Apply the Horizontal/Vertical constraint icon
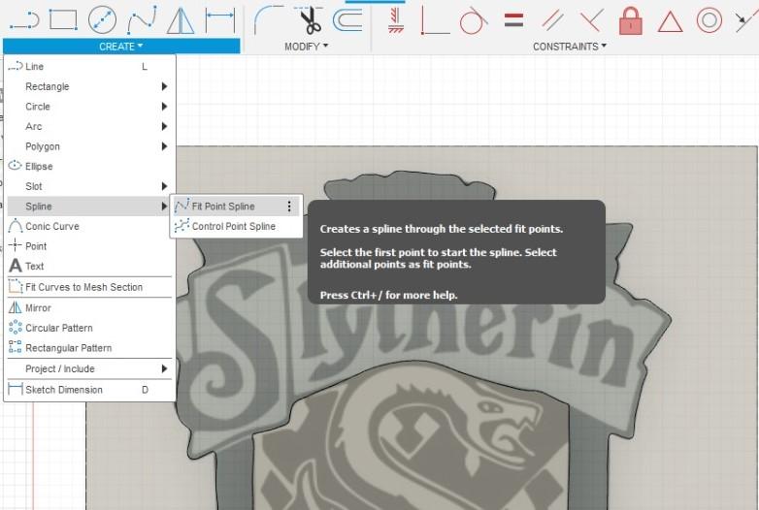Screen dimensions: 759x510 pos(396,20)
